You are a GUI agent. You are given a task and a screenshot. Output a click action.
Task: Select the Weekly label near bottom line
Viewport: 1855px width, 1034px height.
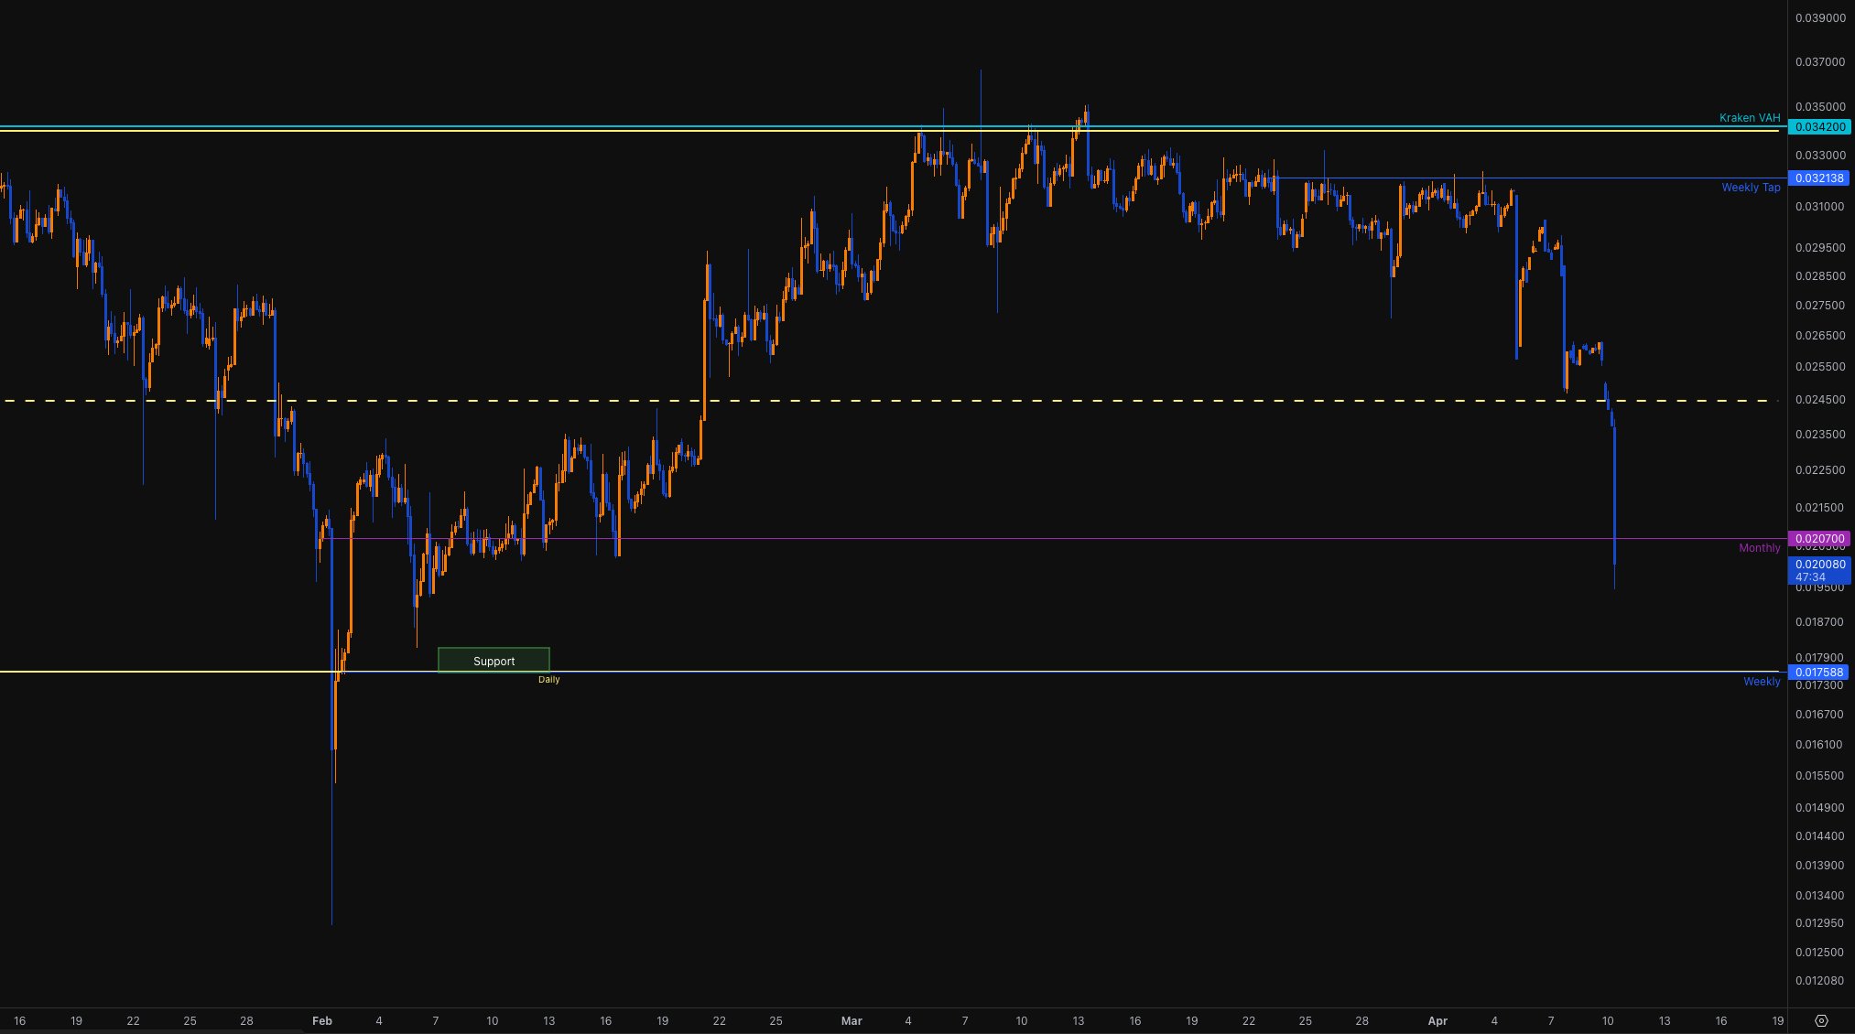1761,681
